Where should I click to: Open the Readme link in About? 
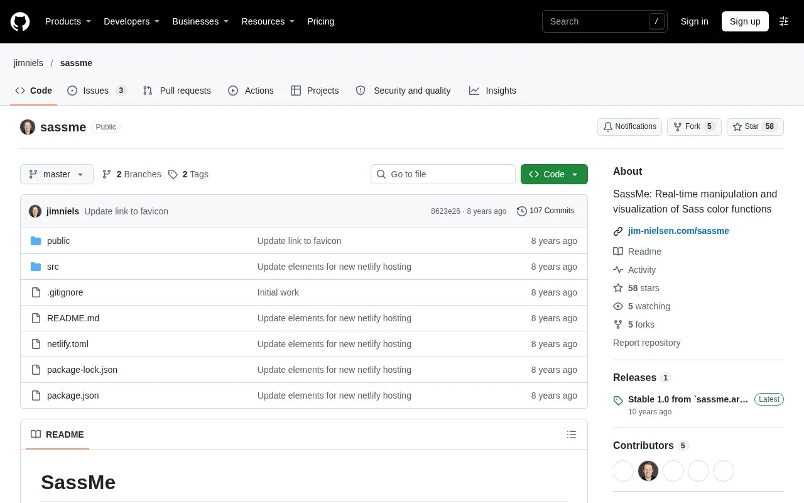637,251
